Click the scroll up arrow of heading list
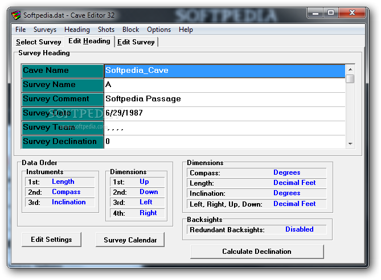Viewport: 381px width, 280px height. point(350,69)
